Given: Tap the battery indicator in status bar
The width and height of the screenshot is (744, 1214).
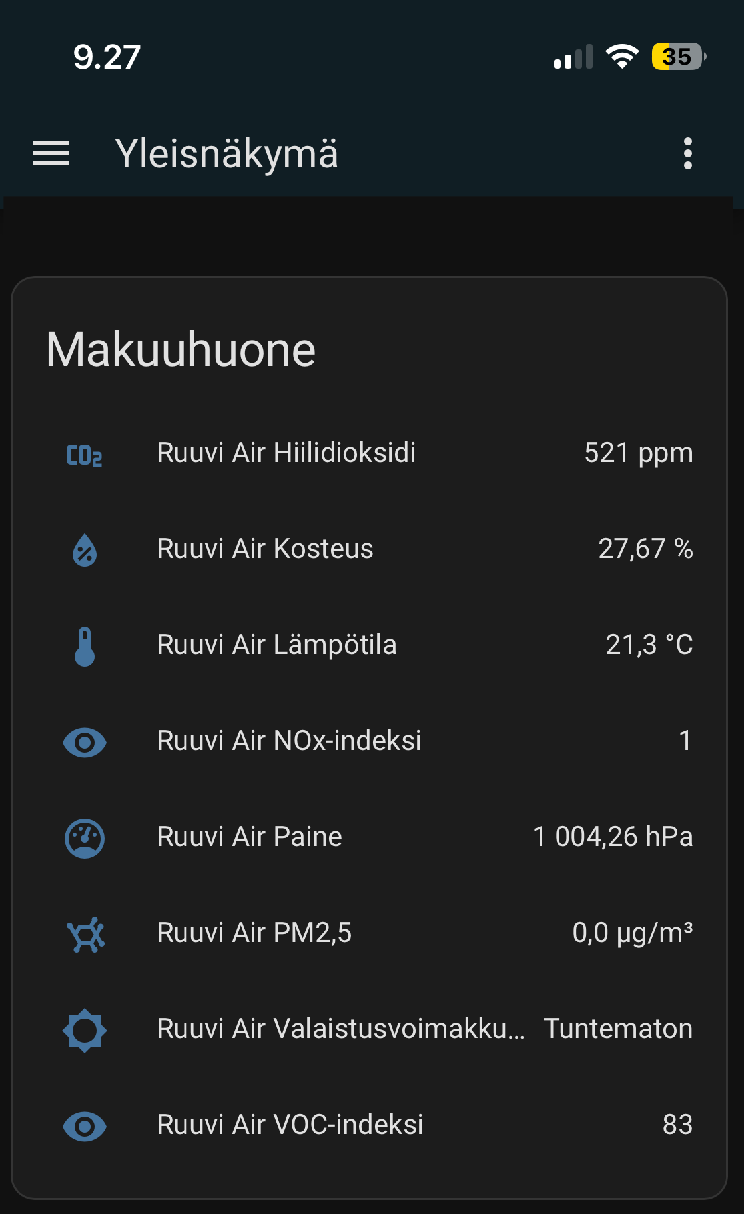Looking at the screenshot, I should pos(678,57).
